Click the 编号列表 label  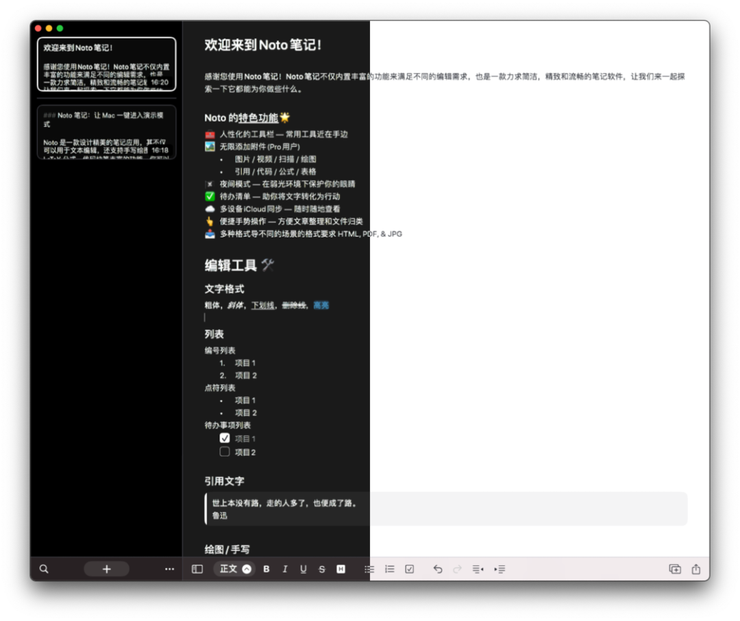[x=220, y=350]
